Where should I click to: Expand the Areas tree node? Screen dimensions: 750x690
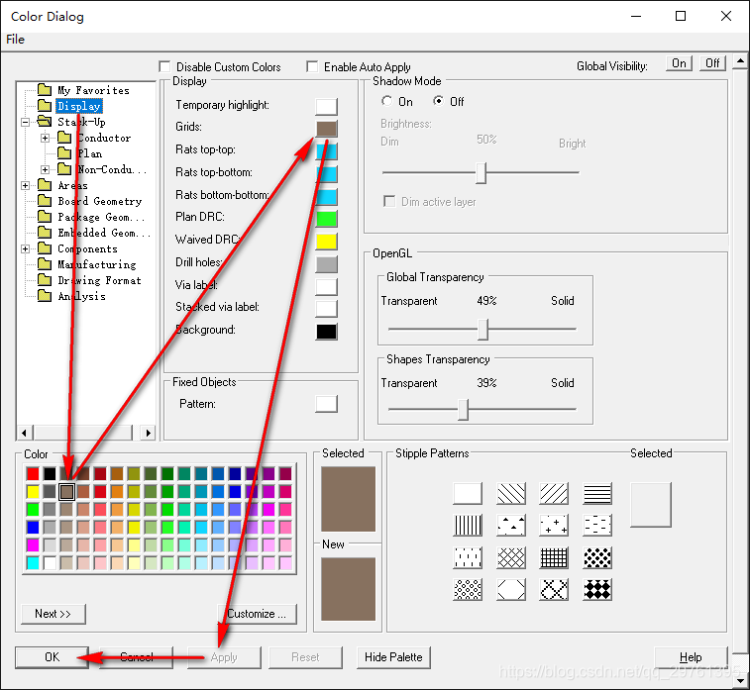point(25,185)
